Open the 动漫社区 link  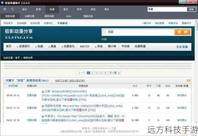[x=49, y=23]
